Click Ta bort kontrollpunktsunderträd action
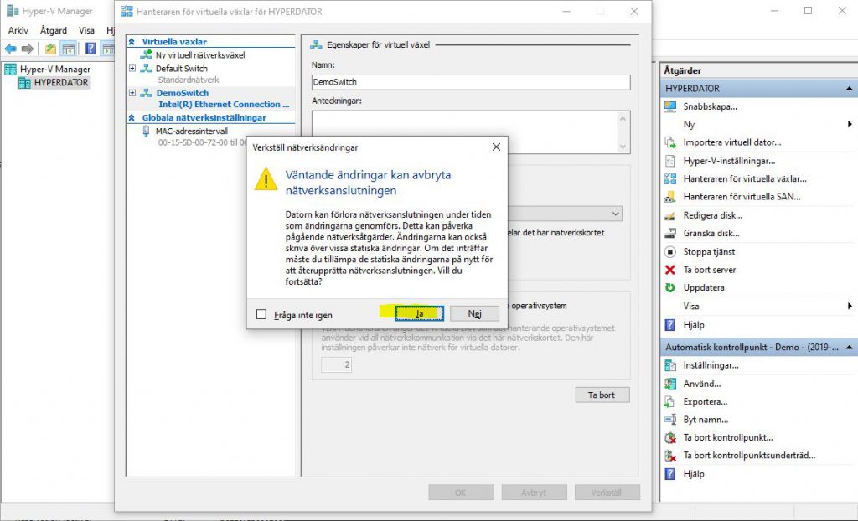This screenshot has height=521, width=858. pyautogui.click(x=749, y=456)
